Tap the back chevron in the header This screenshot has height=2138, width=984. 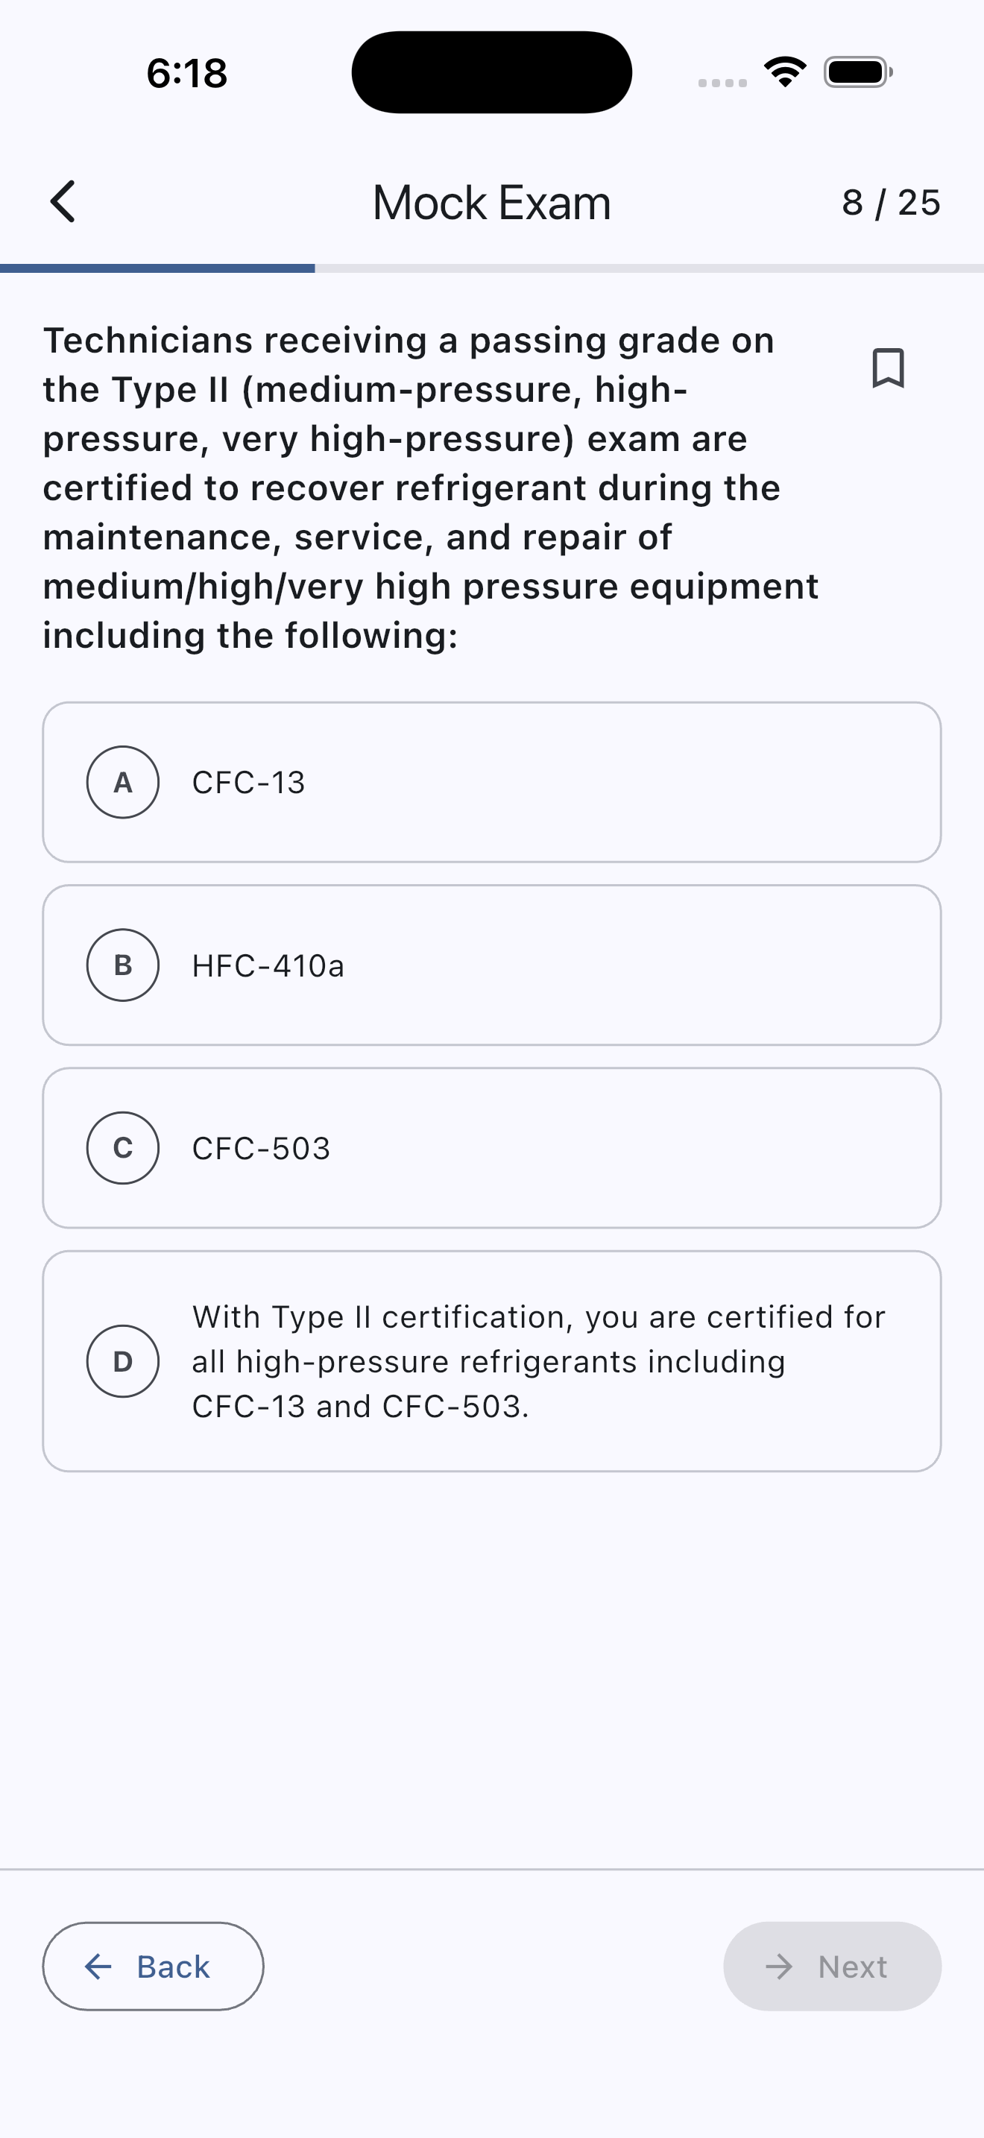coord(63,202)
